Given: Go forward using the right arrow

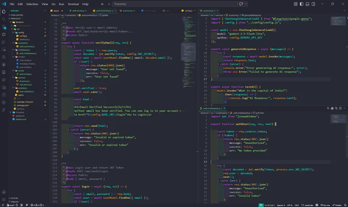Looking at the screenshot, I should (108, 4).
